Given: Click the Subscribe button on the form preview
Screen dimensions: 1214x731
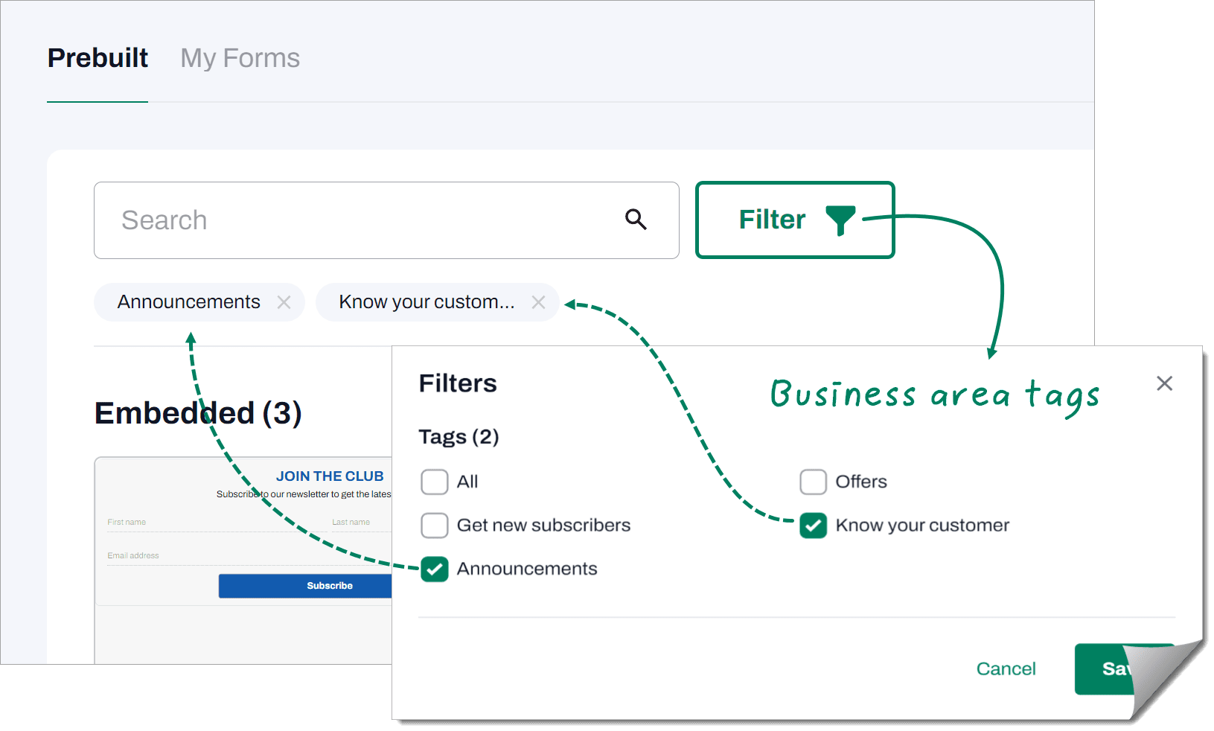Looking at the screenshot, I should pyautogui.click(x=329, y=586).
